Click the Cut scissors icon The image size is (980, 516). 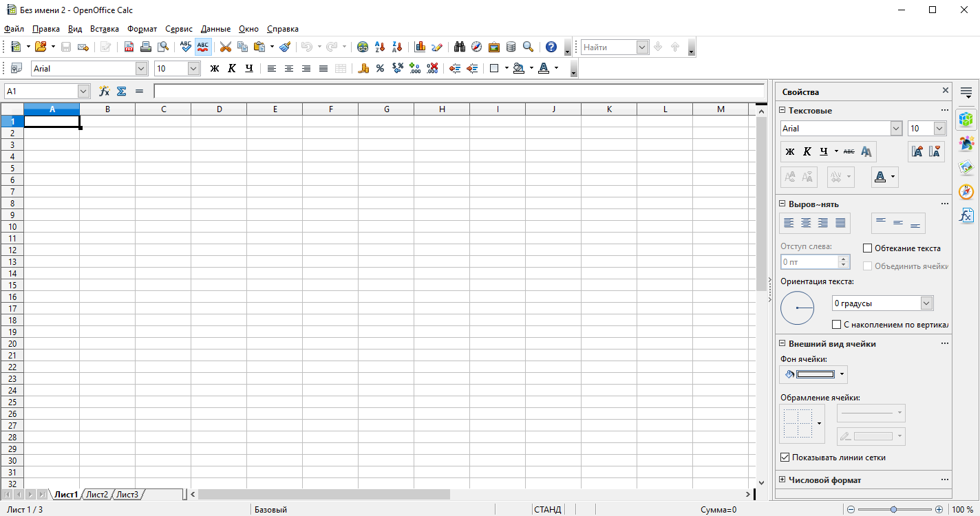tap(225, 47)
